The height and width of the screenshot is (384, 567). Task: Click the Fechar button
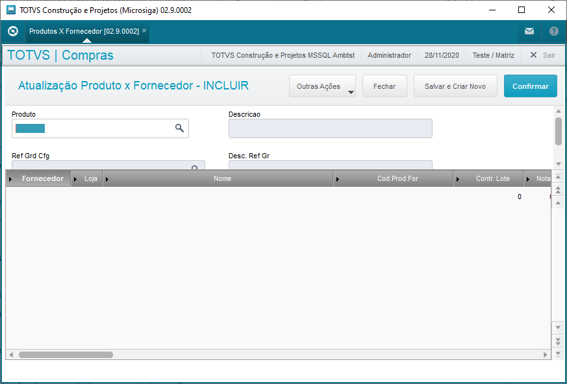click(x=384, y=86)
